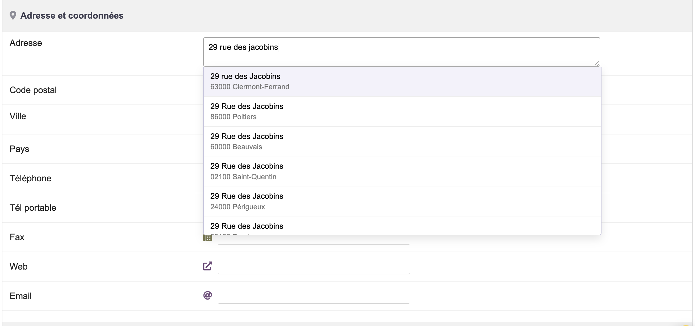This screenshot has width=695, height=326.
Task: Click the fax machine icon
Action: click(207, 238)
